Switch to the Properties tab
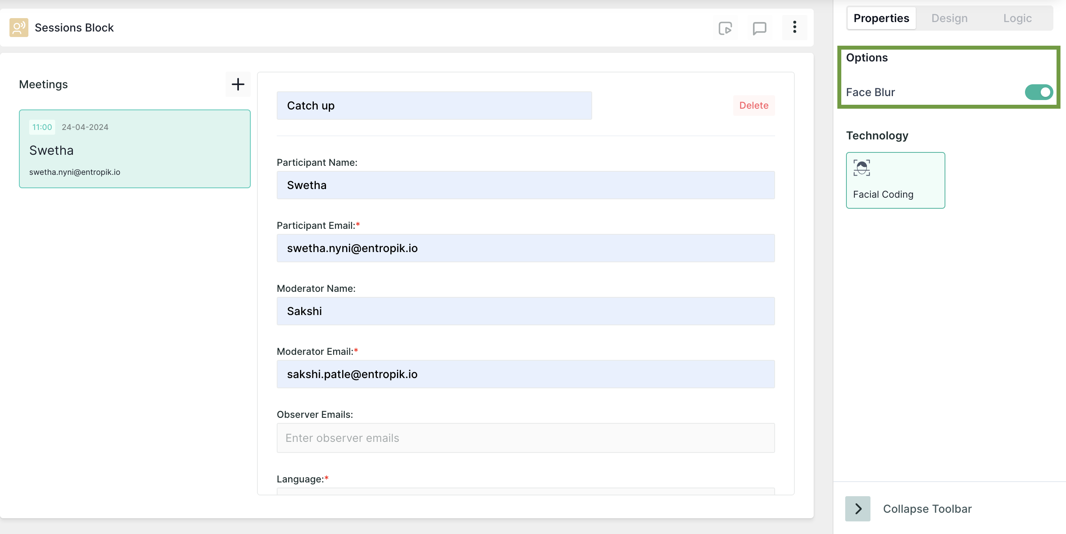Viewport: 1066px width, 534px height. [881, 18]
